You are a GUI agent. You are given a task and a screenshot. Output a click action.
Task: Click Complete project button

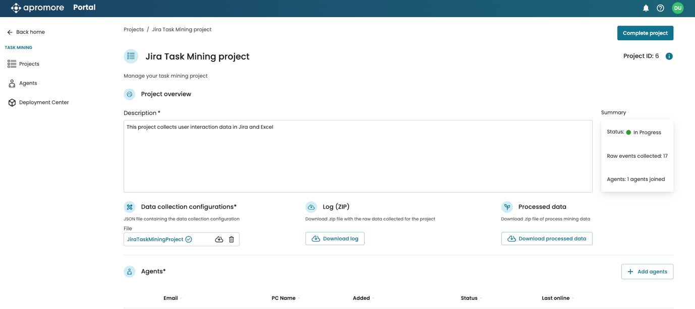[x=645, y=33]
